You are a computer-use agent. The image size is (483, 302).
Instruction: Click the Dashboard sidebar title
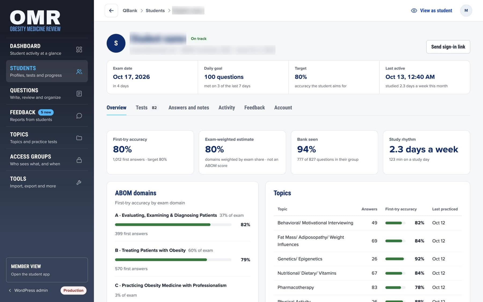point(25,46)
